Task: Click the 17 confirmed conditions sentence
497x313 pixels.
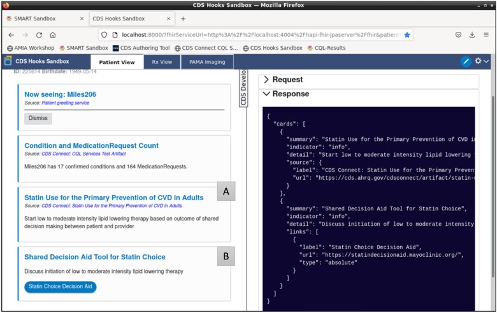Action: tap(106, 166)
